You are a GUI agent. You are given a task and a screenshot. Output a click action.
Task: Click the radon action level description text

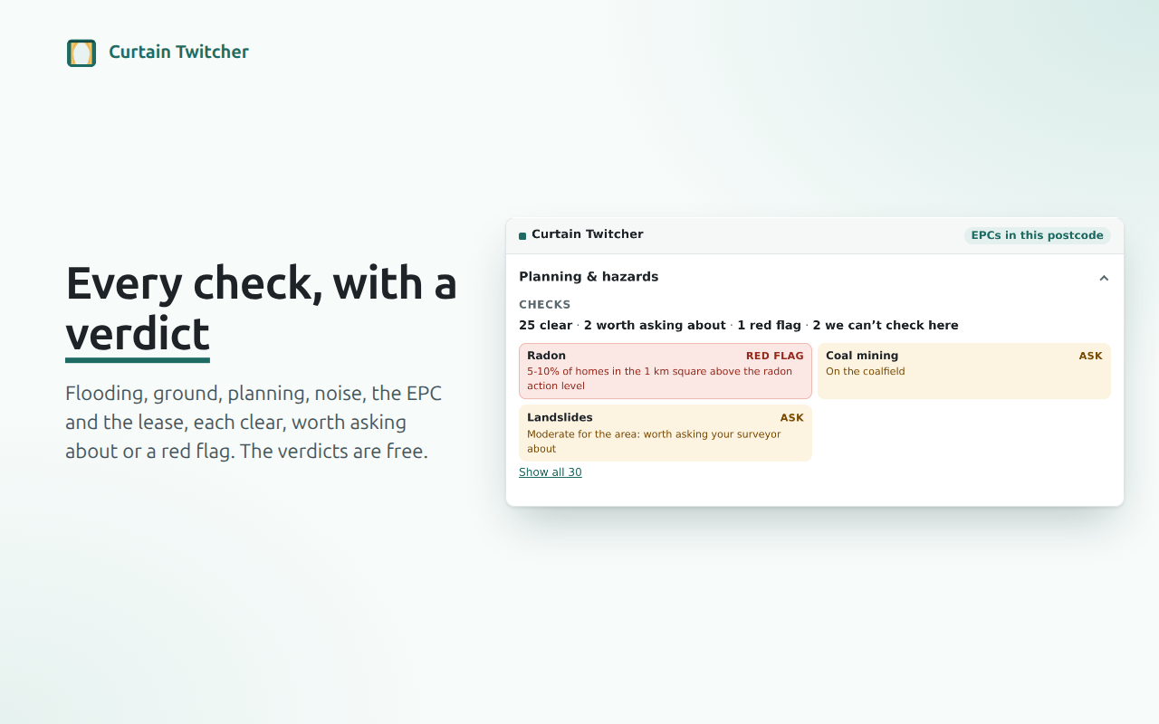tap(659, 378)
